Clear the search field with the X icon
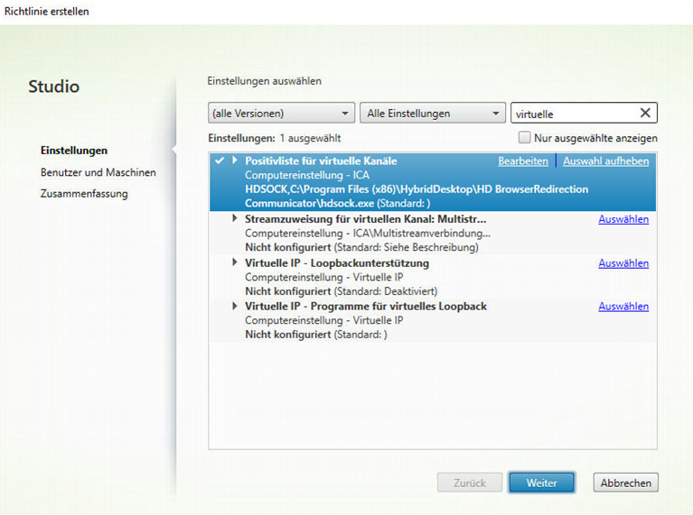 645,113
